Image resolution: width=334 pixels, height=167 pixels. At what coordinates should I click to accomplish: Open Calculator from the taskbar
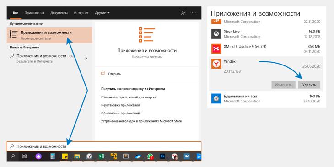pyautogui.click(x=52, y=156)
